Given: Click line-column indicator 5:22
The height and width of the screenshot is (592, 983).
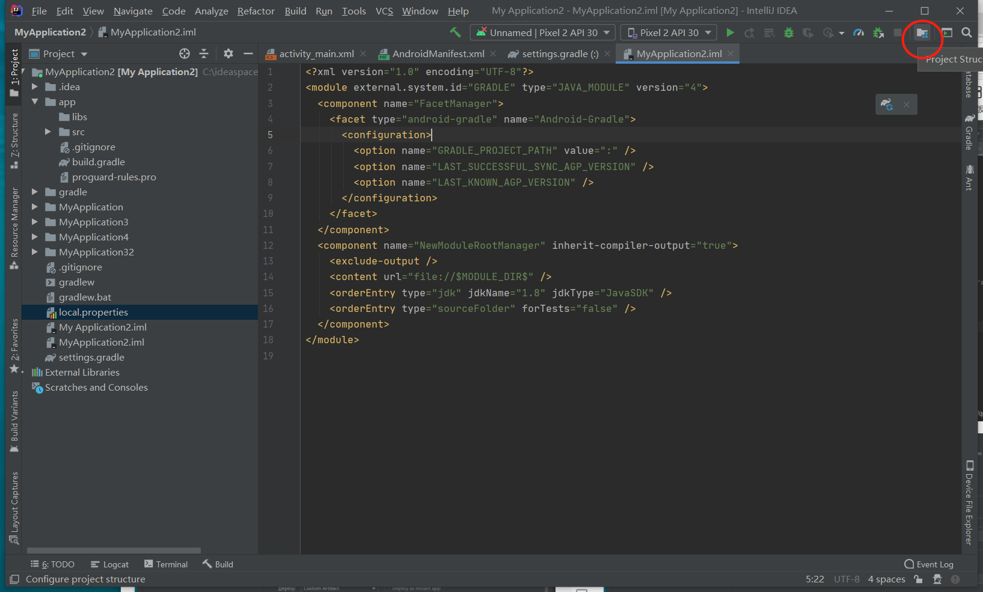Looking at the screenshot, I should point(815,579).
